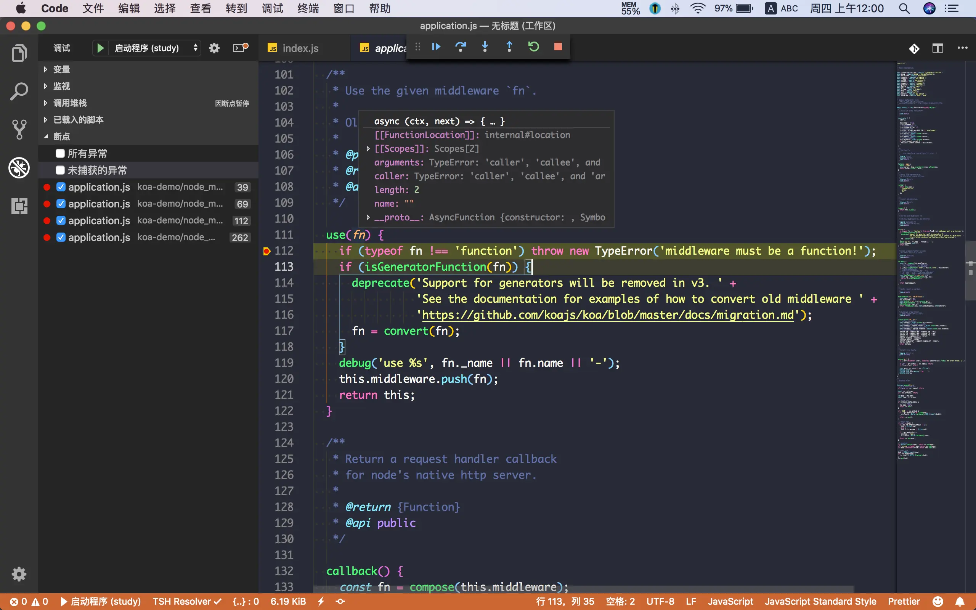Enable the 所有异常 breakpoint checkbox
Screen dimensions: 976x610
(60, 153)
